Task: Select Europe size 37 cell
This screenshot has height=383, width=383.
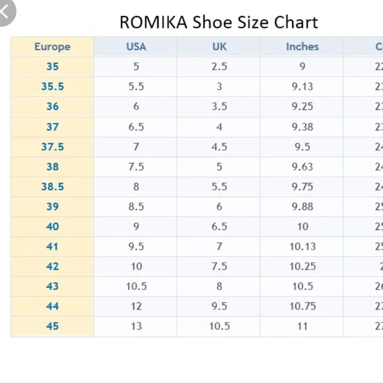Action: click(x=52, y=127)
